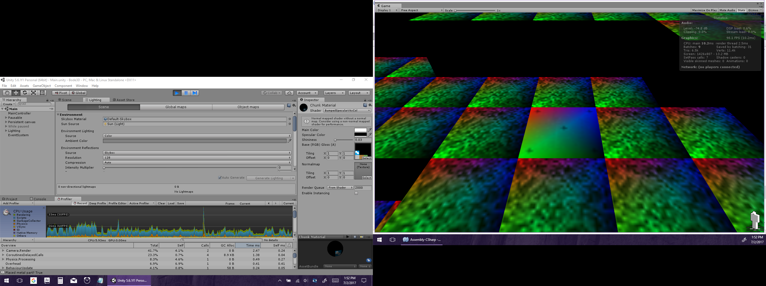The height and width of the screenshot is (286, 766).
Task: Open the Shader dropdown for Chunk Material
Action: click(x=347, y=111)
